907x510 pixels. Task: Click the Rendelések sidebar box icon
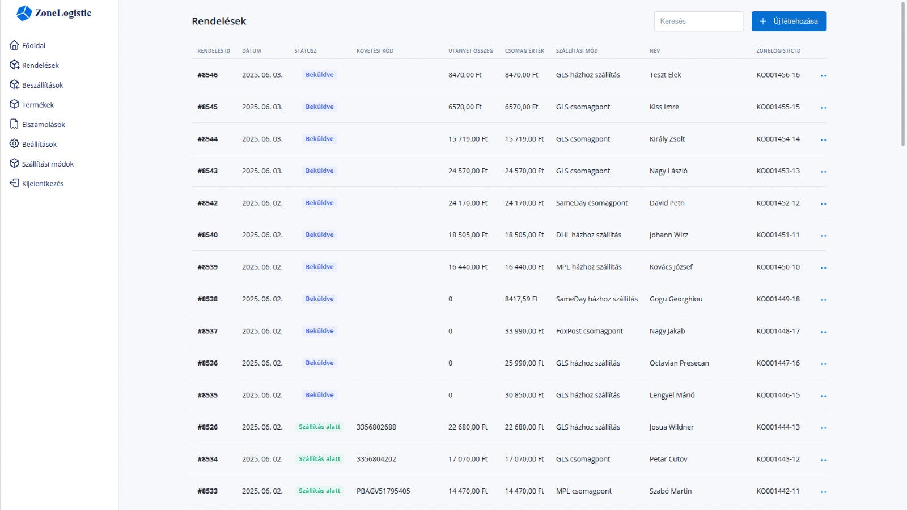coord(14,65)
